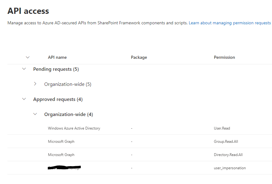Open Learn about managing permission requests
The width and height of the screenshot is (272, 184).
[x=230, y=23]
